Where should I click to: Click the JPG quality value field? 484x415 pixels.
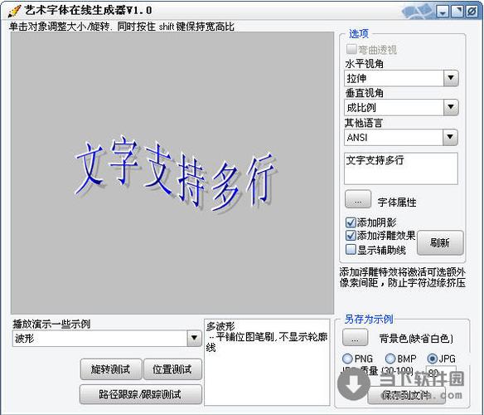point(441,373)
